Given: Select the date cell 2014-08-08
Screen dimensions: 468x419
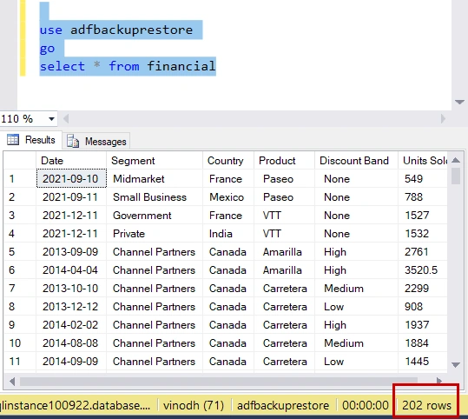Looking at the screenshot, I should 71,343.
